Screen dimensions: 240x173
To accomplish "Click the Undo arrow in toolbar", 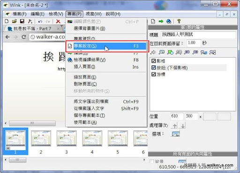I will pos(40,22).
